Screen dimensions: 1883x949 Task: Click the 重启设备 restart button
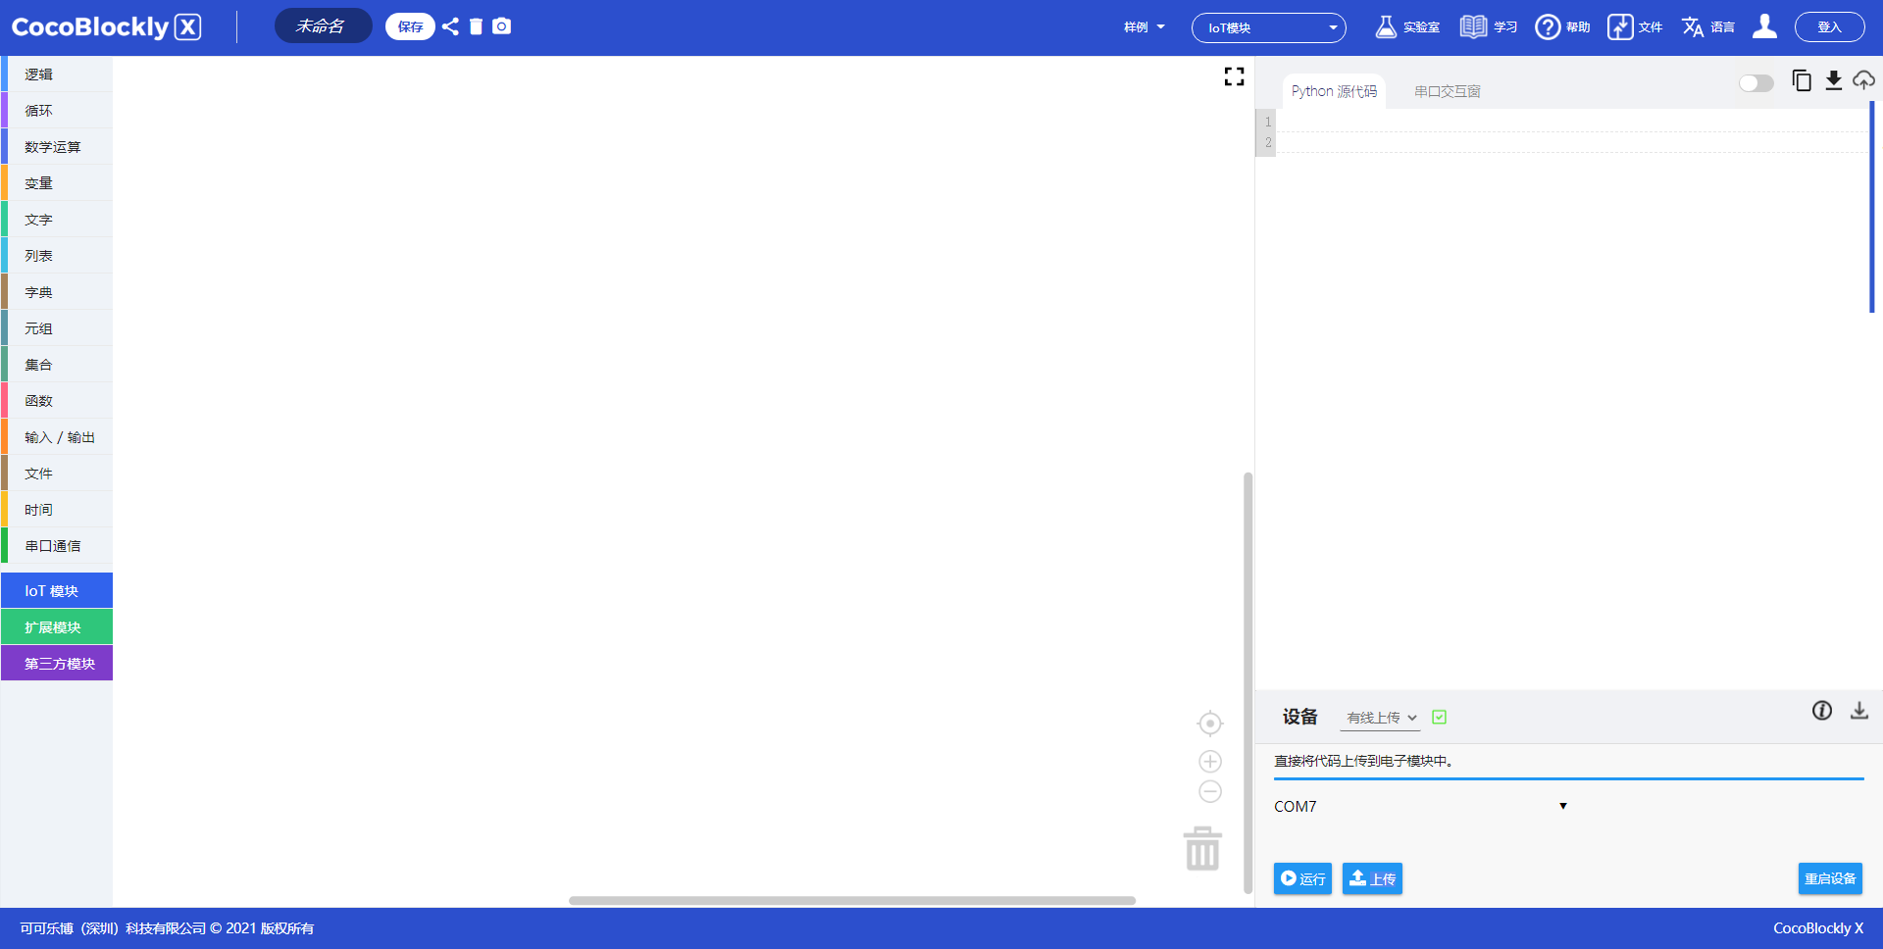(x=1829, y=878)
